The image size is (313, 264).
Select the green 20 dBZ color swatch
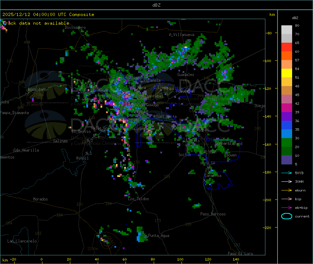pyautogui.click(x=287, y=142)
